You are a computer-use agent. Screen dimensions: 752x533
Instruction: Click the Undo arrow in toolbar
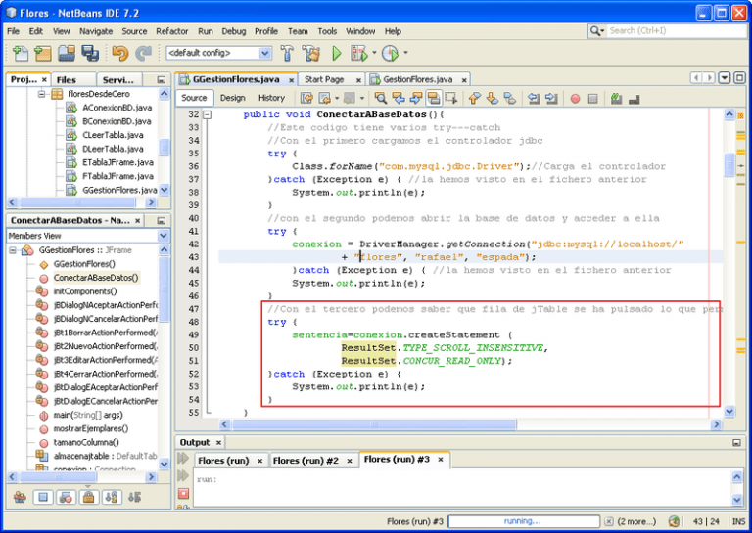tap(119, 53)
